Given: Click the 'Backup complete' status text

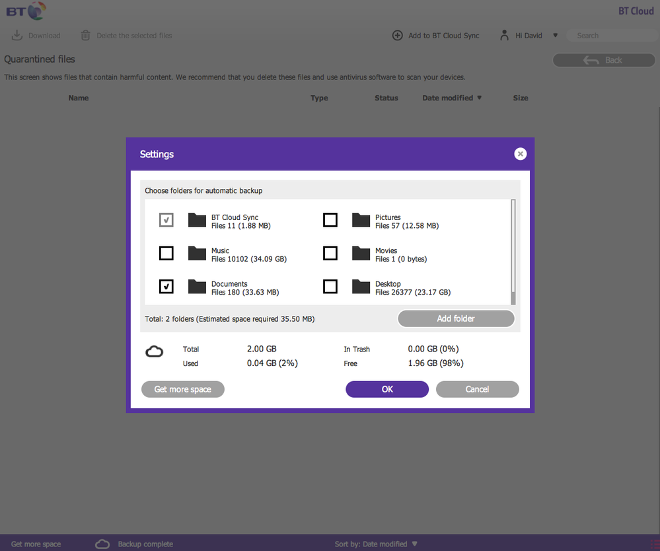Looking at the screenshot, I should coord(145,544).
